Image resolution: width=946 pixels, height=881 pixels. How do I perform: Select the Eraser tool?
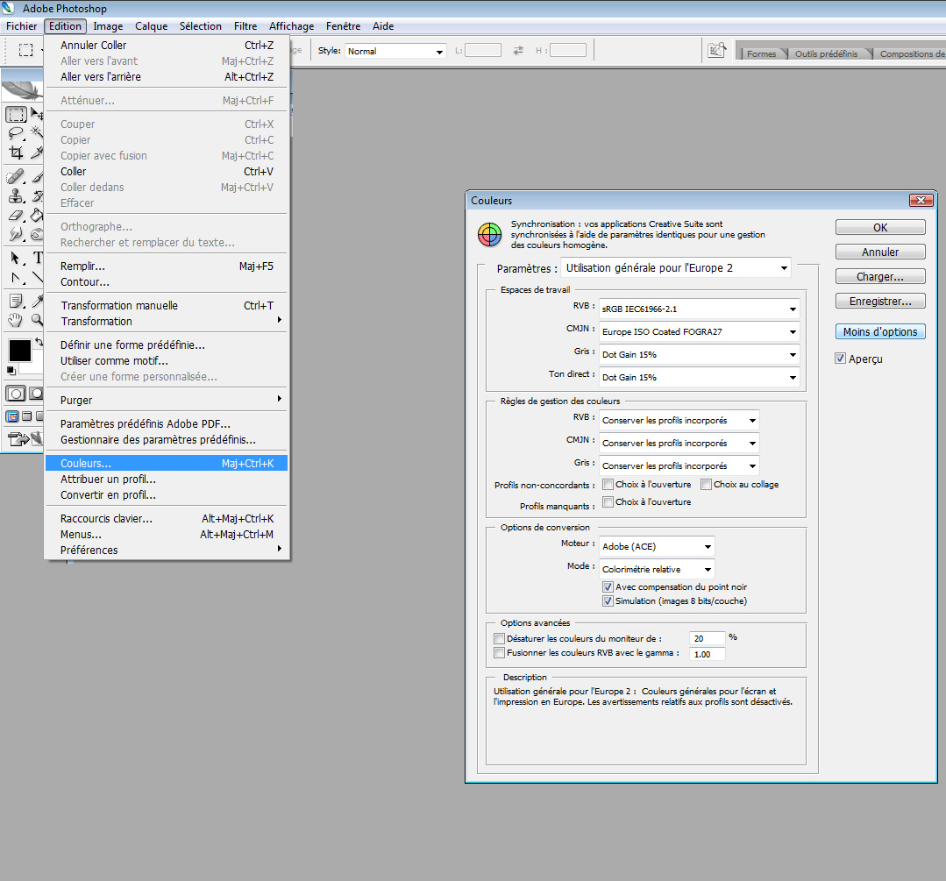16,216
